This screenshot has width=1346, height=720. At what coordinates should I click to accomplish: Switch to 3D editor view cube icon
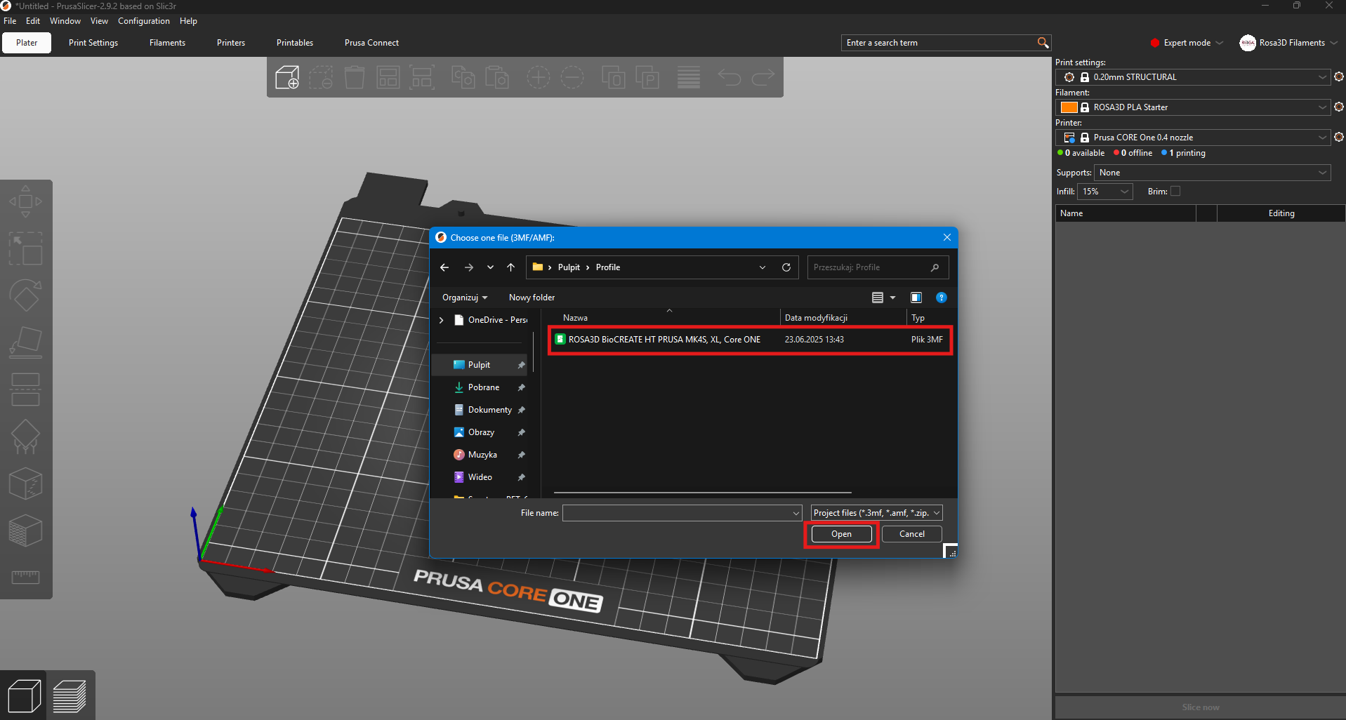pyautogui.click(x=24, y=696)
